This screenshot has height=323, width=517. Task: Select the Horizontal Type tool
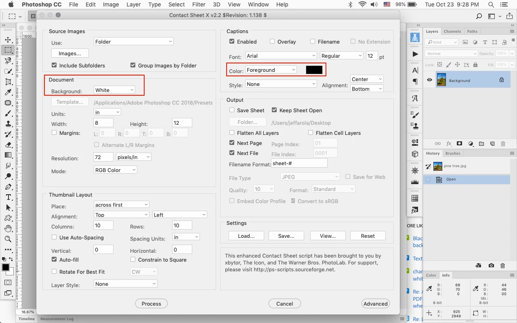pos(8,197)
